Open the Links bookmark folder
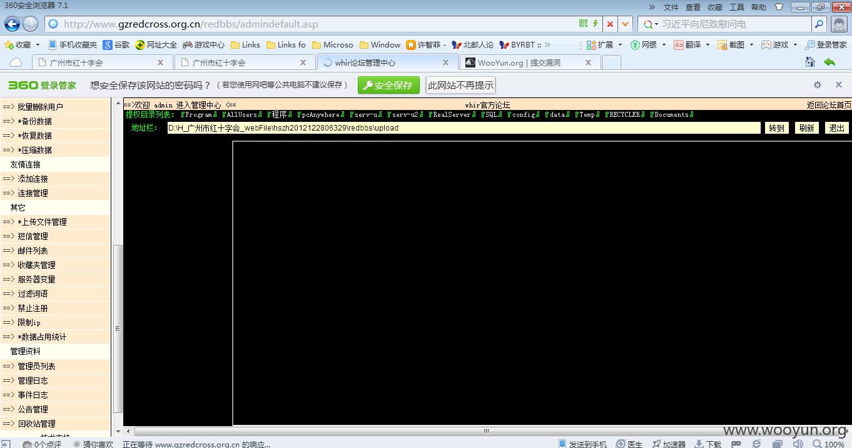852x448 pixels. [x=245, y=45]
